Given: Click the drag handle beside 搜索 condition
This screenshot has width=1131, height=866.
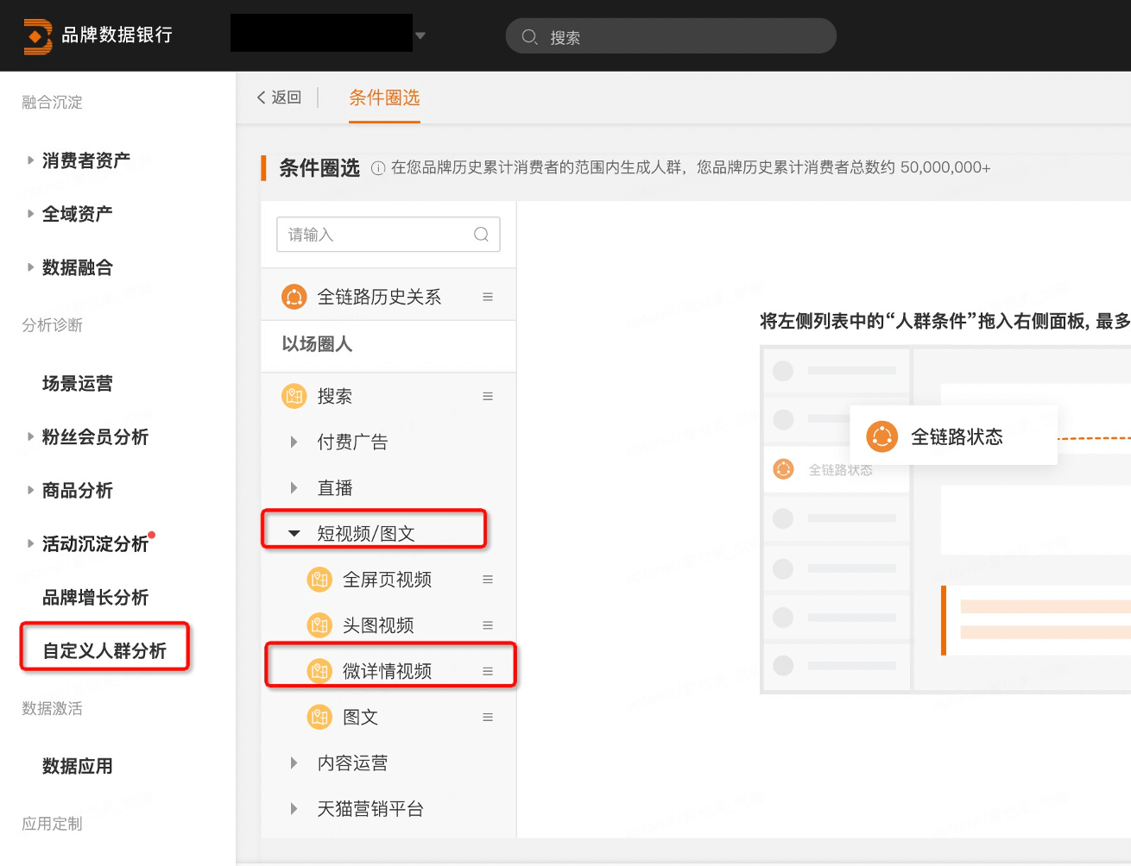Looking at the screenshot, I should (488, 397).
